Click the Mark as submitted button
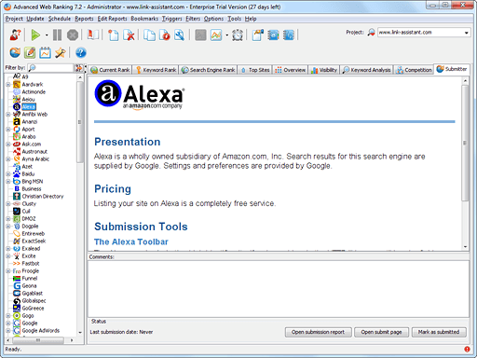Viewport: 477px width, 358px height. pyautogui.click(x=439, y=332)
